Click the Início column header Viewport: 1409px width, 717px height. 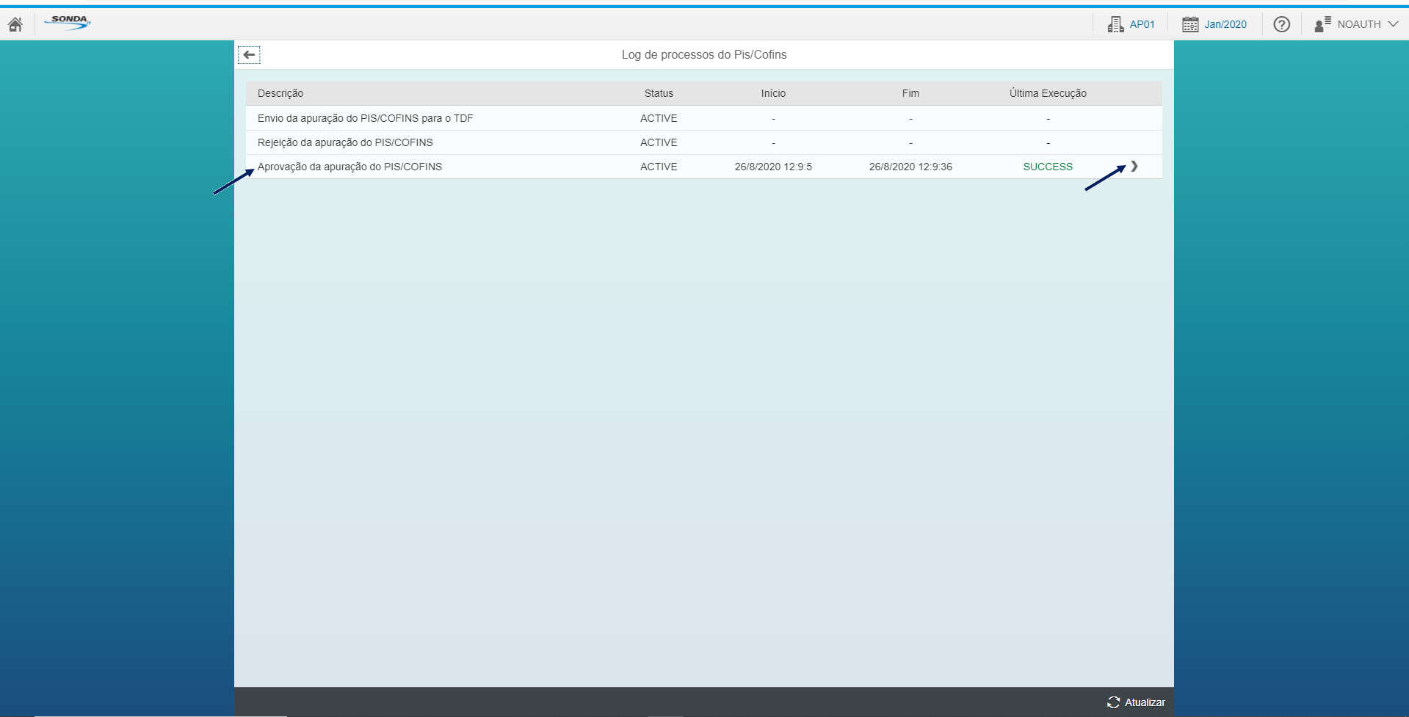click(773, 93)
